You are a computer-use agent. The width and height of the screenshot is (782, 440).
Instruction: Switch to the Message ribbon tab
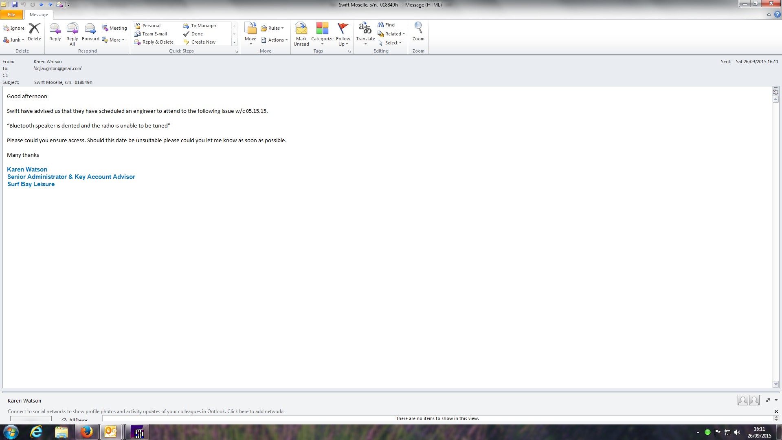(39, 15)
